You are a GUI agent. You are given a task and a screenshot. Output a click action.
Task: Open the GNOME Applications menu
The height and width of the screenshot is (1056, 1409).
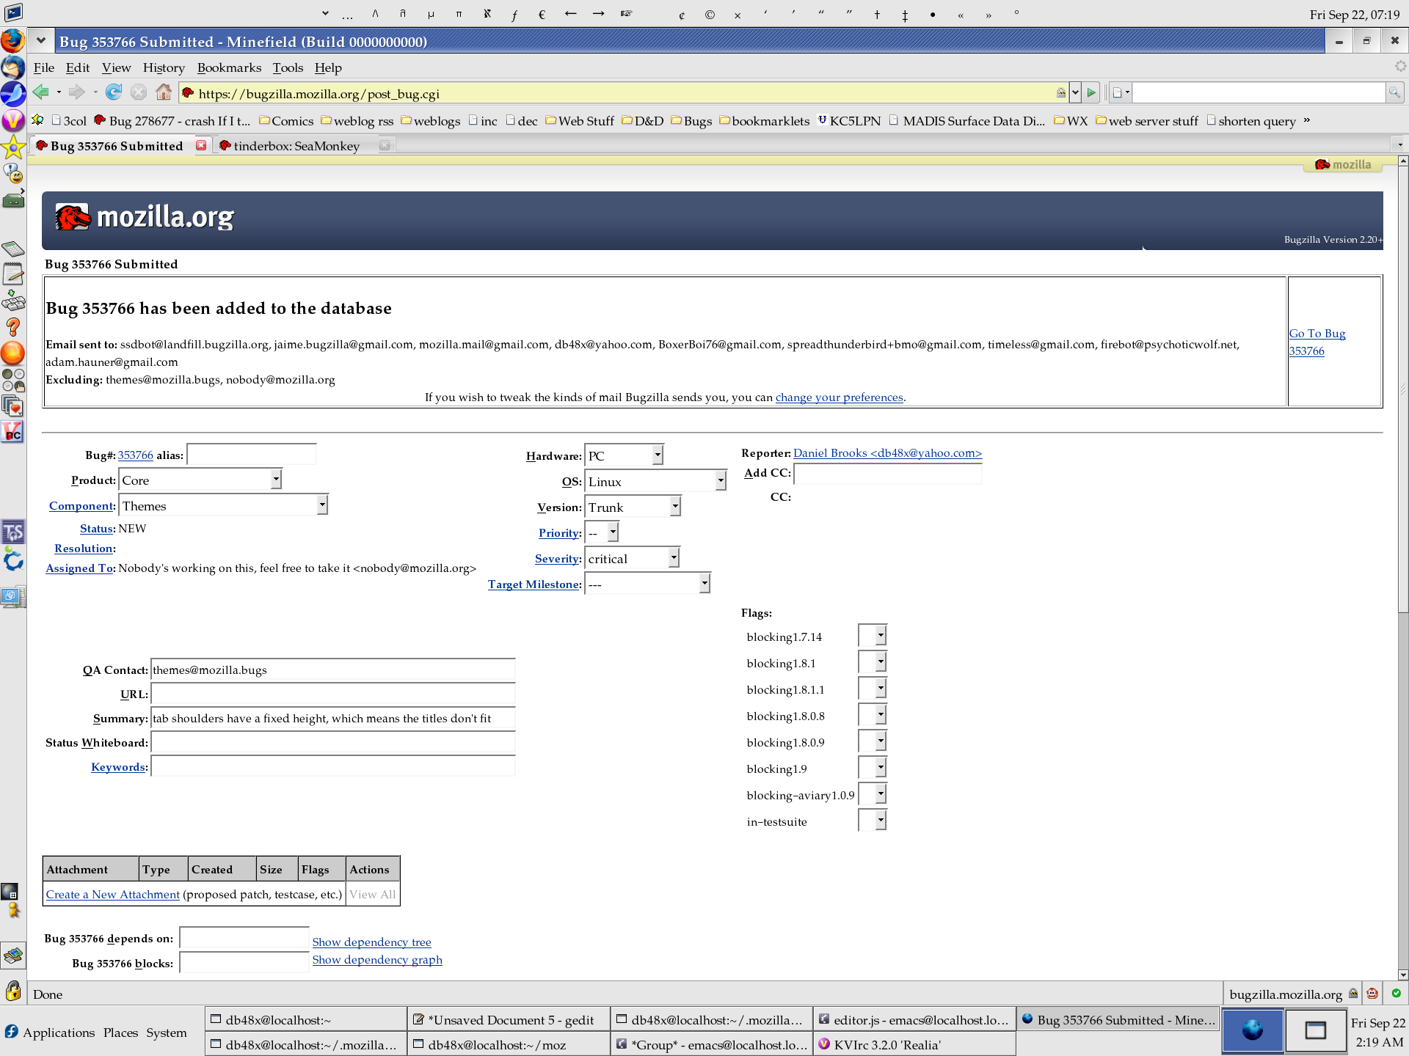click(50, 1032)
